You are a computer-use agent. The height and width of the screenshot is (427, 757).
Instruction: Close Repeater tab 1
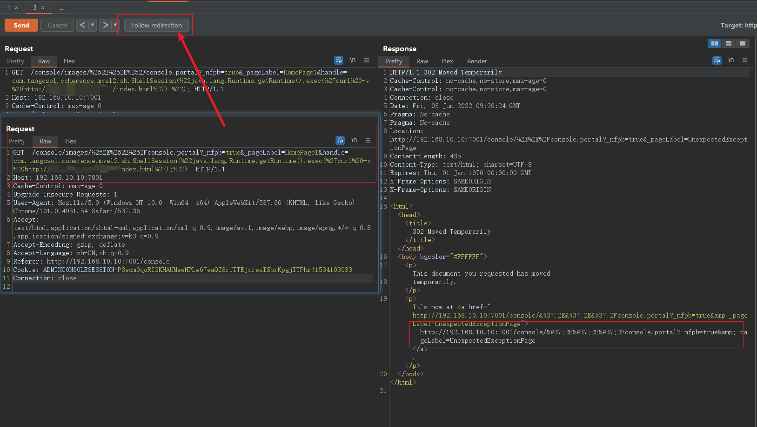click(x=16, y=7)
